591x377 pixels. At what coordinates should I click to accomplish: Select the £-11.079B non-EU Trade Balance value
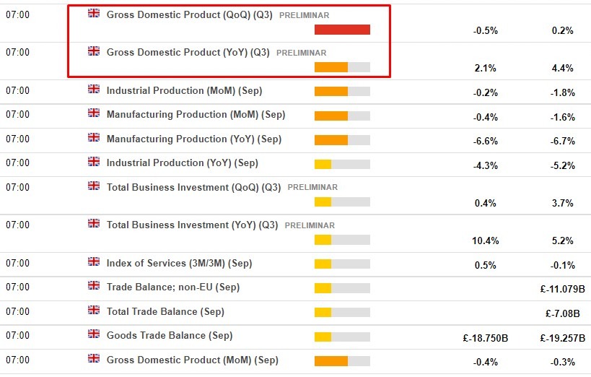tap(562, 289)
